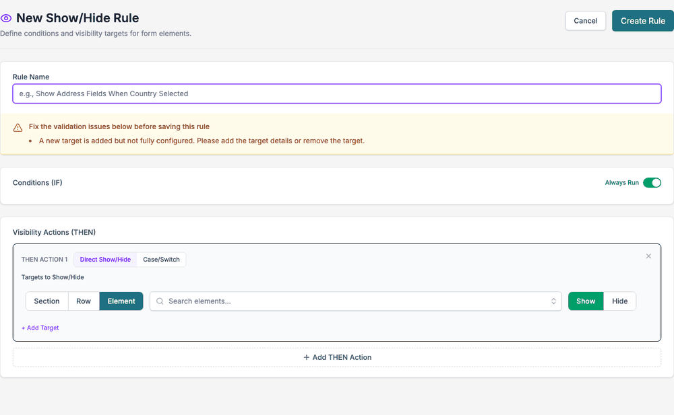
Task: Click 'Define conditions and visibility targets' subtitle
Action: pyautogui.click(x=96, y=34)
